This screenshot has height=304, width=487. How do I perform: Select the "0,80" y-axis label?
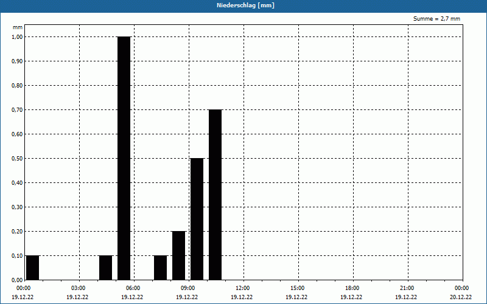coord(17,85)
